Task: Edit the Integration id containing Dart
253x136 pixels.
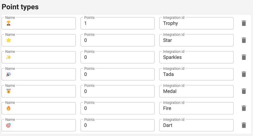Action: click(x=196, y=125)
